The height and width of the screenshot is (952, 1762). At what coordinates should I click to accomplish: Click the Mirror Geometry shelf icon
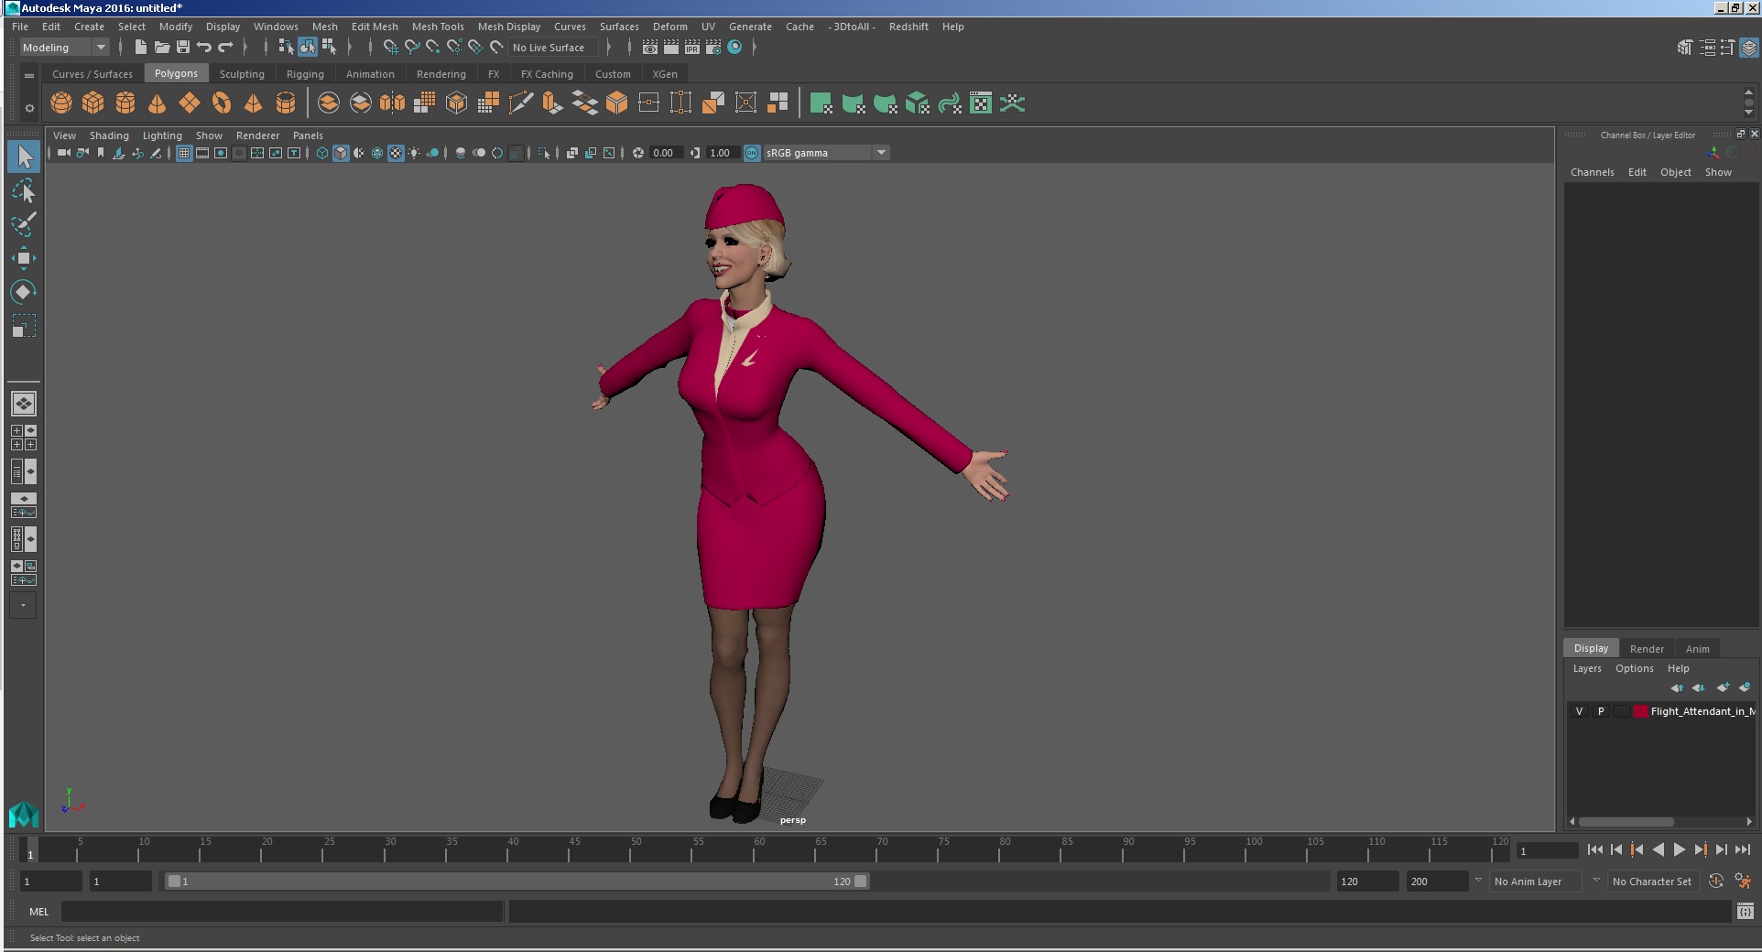(393, 103)
